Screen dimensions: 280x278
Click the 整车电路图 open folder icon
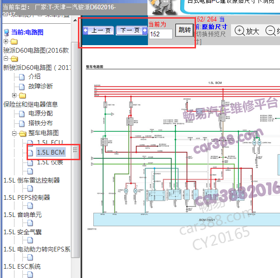22,134
